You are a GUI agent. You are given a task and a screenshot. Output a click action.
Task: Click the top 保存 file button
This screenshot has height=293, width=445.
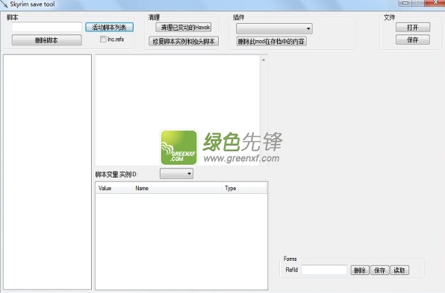[x=413, y=40]
